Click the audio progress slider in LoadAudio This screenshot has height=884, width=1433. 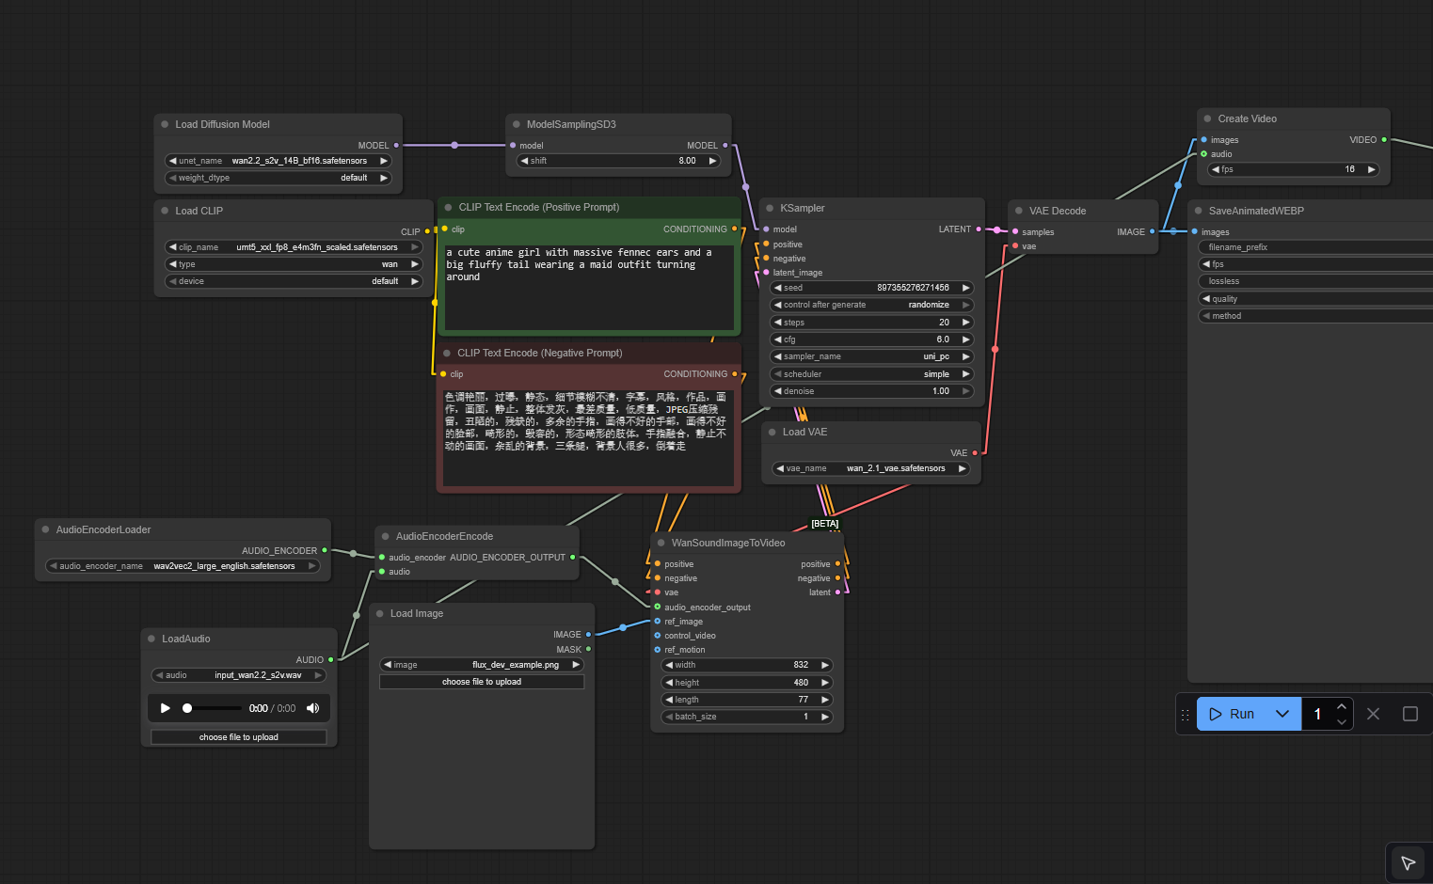tap(213, 708)
